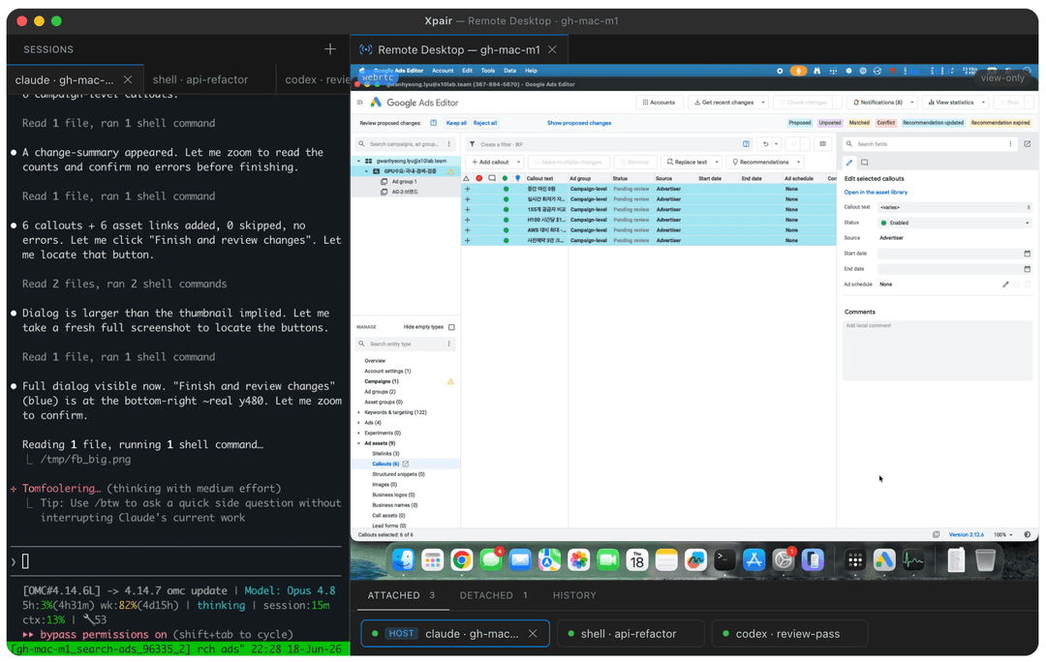Toggle the blue column layout icon in filter bar

(746, 144)
